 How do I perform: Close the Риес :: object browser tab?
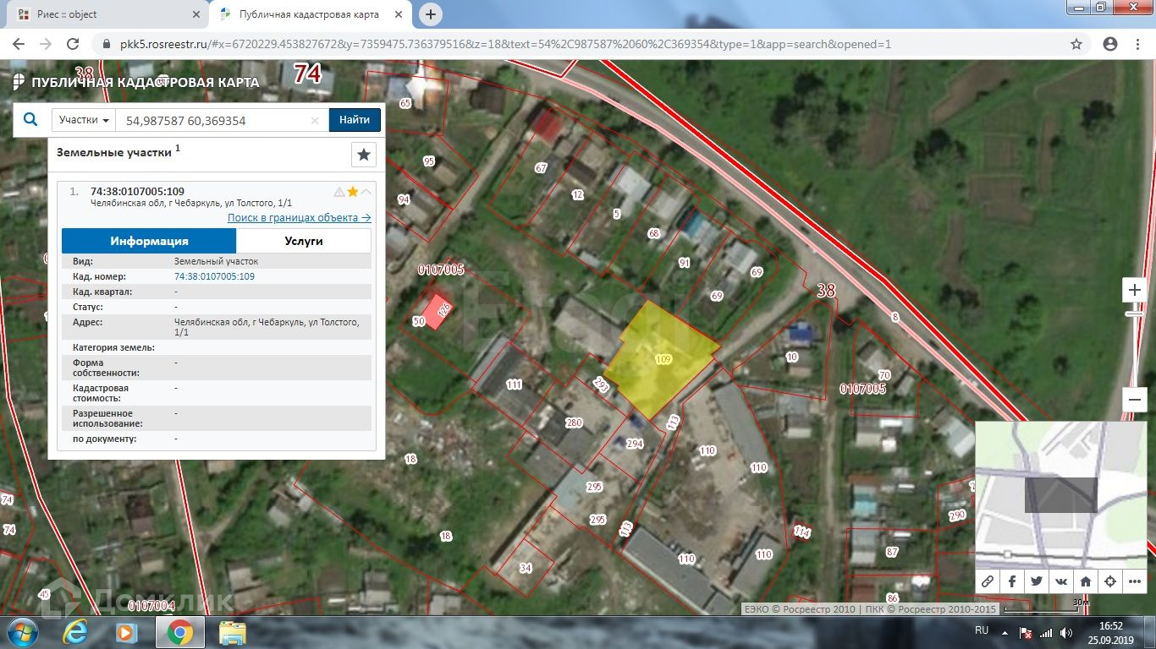pos(195,14)
